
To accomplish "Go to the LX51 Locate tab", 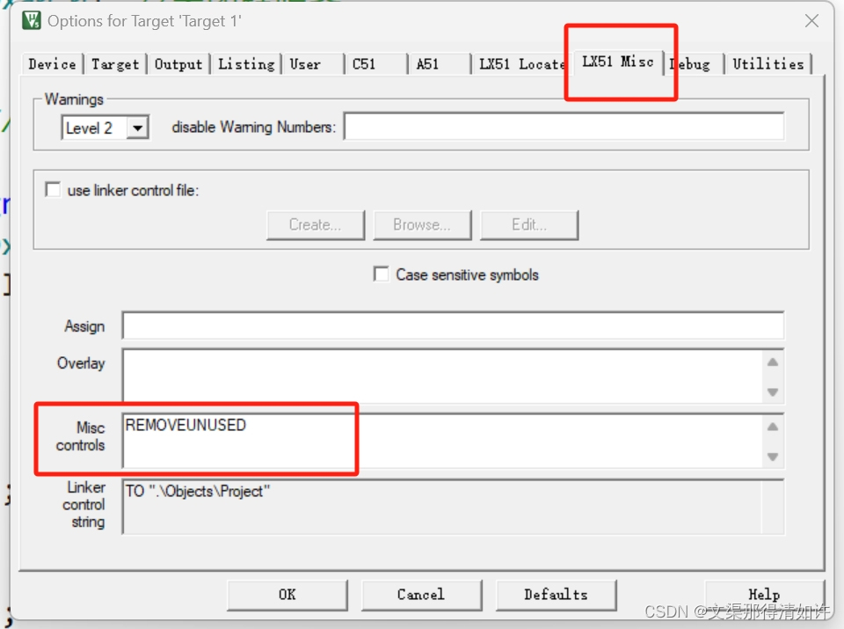I will 520,64.
